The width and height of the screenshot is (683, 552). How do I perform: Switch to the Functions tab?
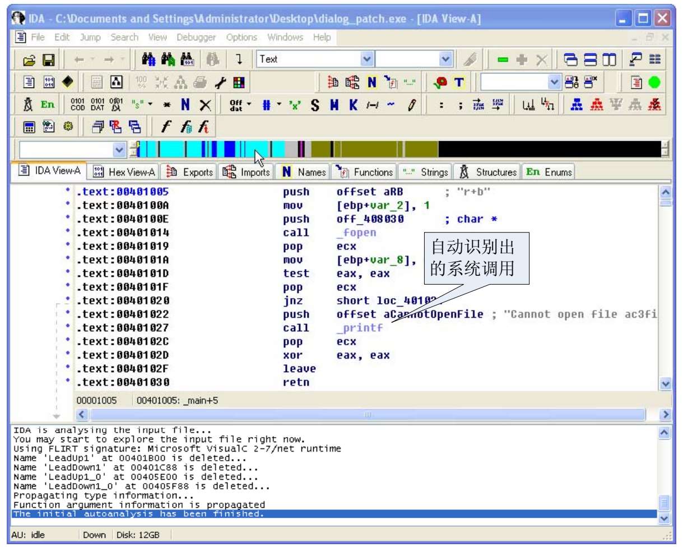click(365, 172)
